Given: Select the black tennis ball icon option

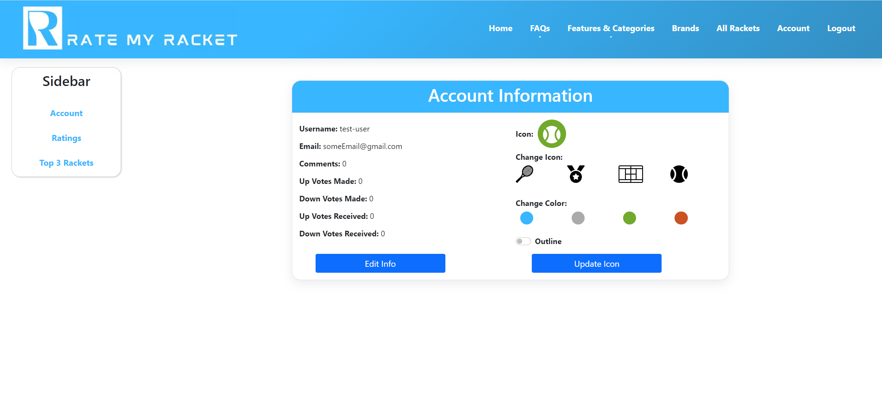Looking at the screenshot, I should 679,174.
